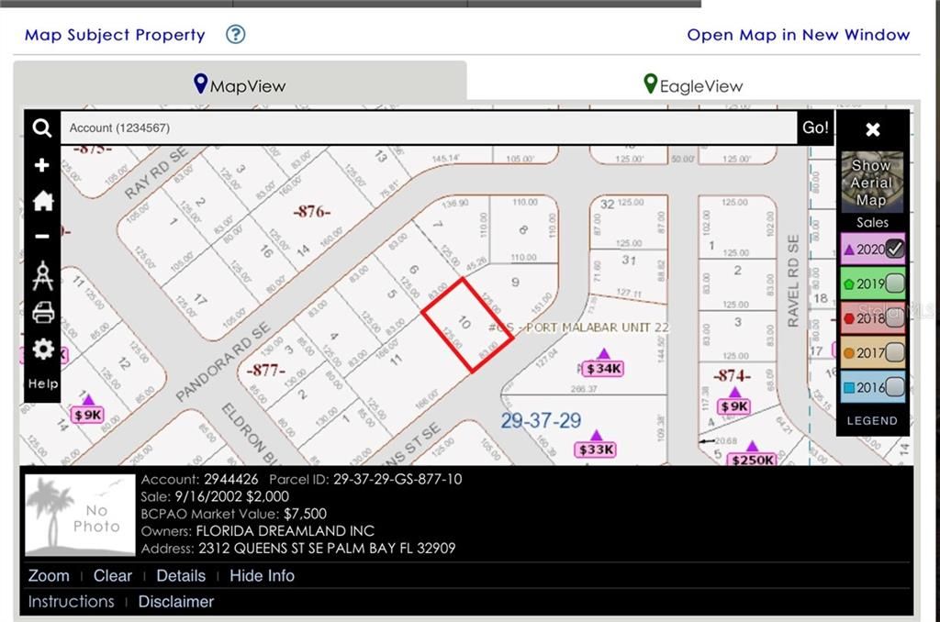Open the measure compass tool

(42, 275)
